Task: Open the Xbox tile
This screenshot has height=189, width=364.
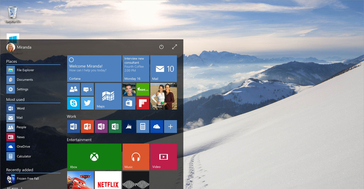Action: (94, 157)
